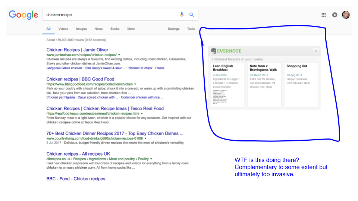Open the Shopping list note card
Viewport: 358px width, 201px height.
click(x=301, y=85)
